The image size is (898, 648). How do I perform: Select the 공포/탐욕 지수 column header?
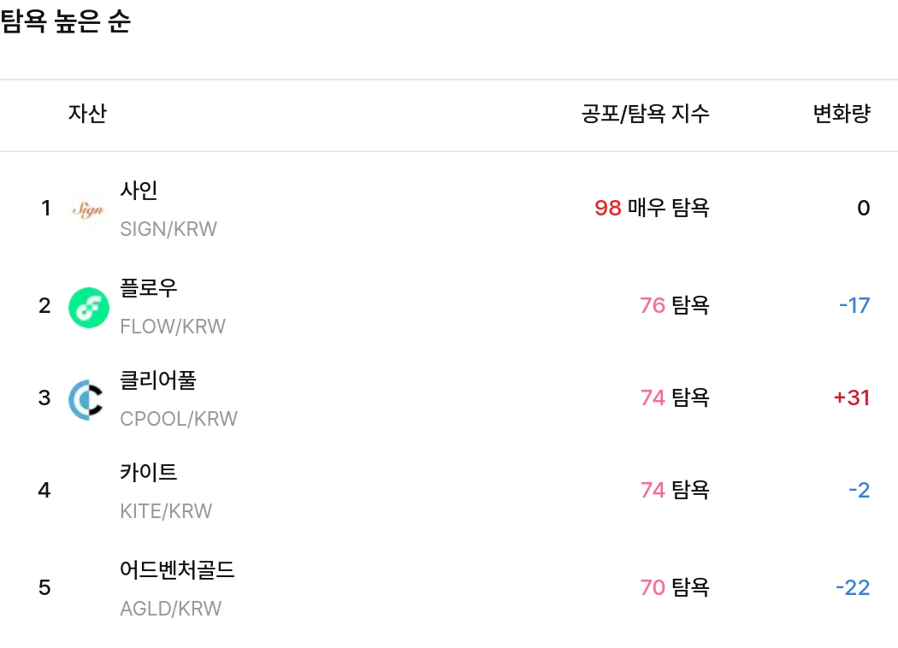[x=646, y=114]
